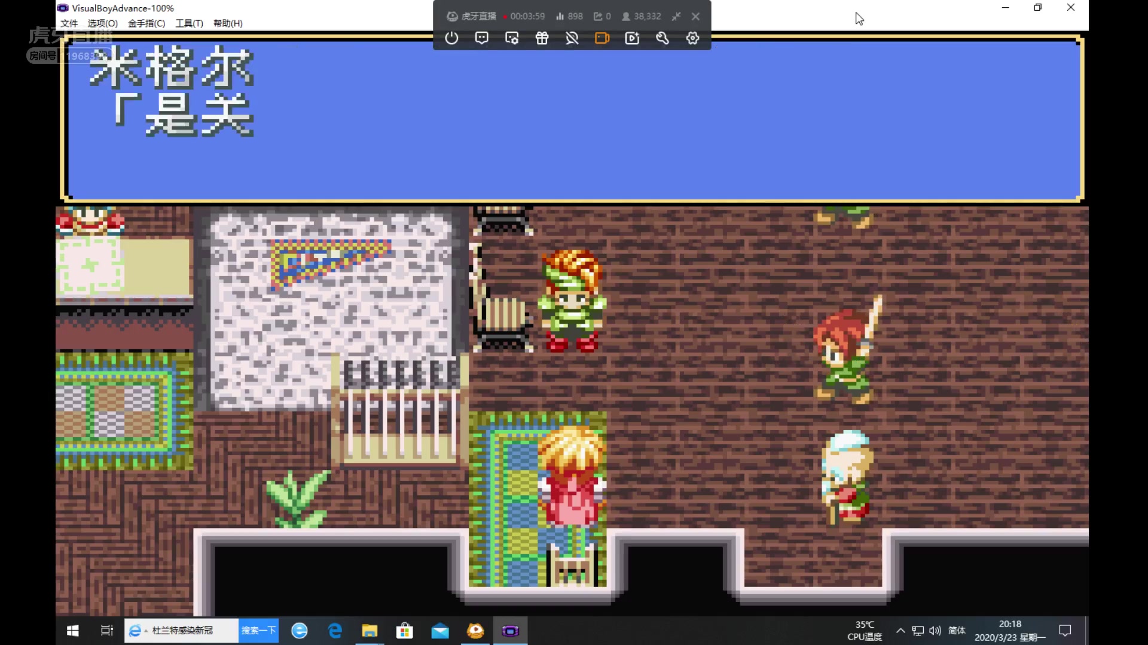Open the 工具(T) tools menu
Image resolution: width=1148 pixels, height=645 pixels.
click(x=189, y=23)
